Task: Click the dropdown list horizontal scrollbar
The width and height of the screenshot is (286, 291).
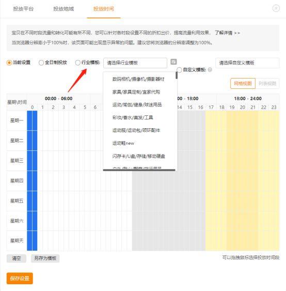Action: coord(139,170)
